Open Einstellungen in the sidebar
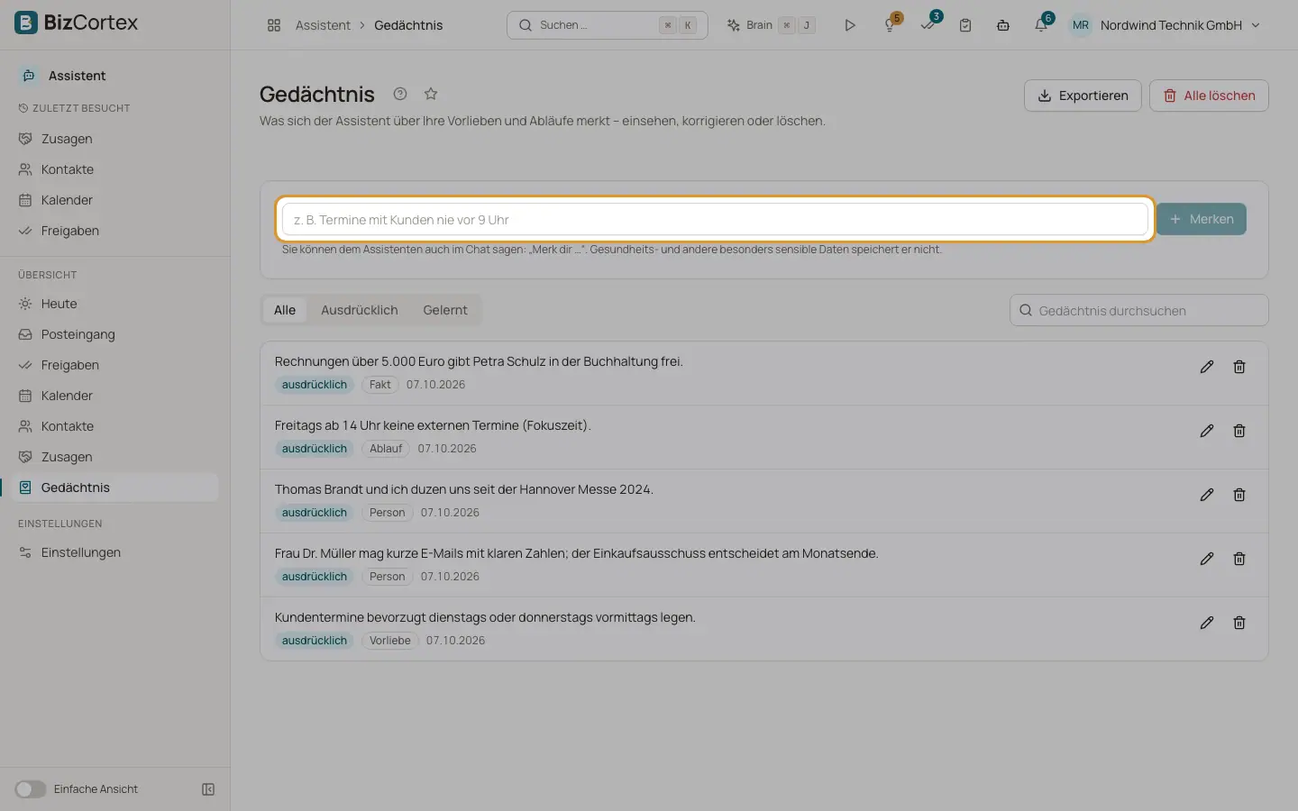 [x=115, y=552]
